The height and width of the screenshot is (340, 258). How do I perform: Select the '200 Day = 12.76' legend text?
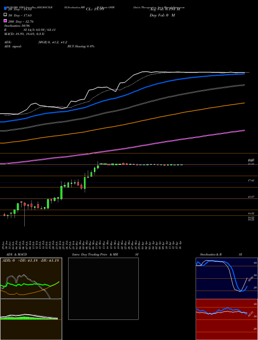point(21,22)
